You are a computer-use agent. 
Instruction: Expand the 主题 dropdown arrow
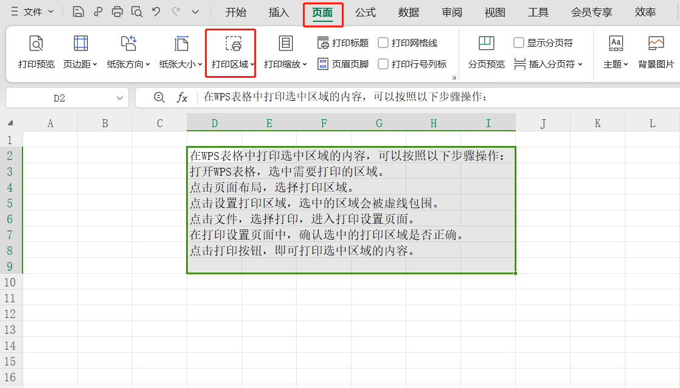(x=626, y=64)
